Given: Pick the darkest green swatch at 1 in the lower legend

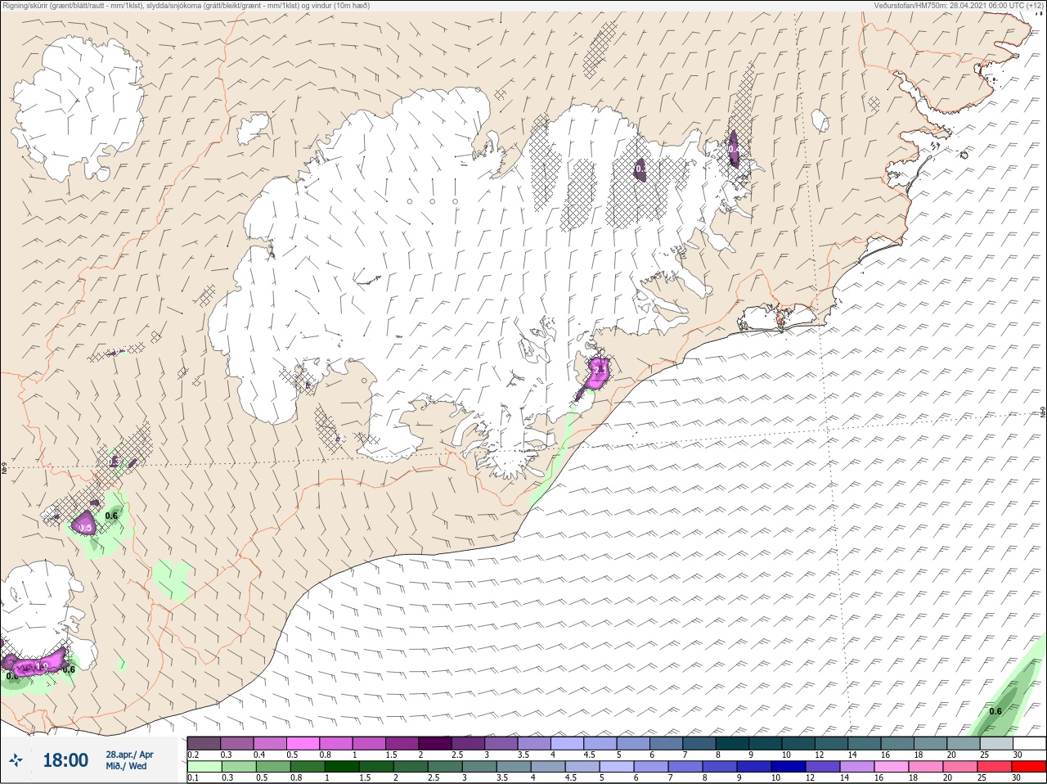Looking at the screenshot, I should pyautogui.click(x=340, y=767).
